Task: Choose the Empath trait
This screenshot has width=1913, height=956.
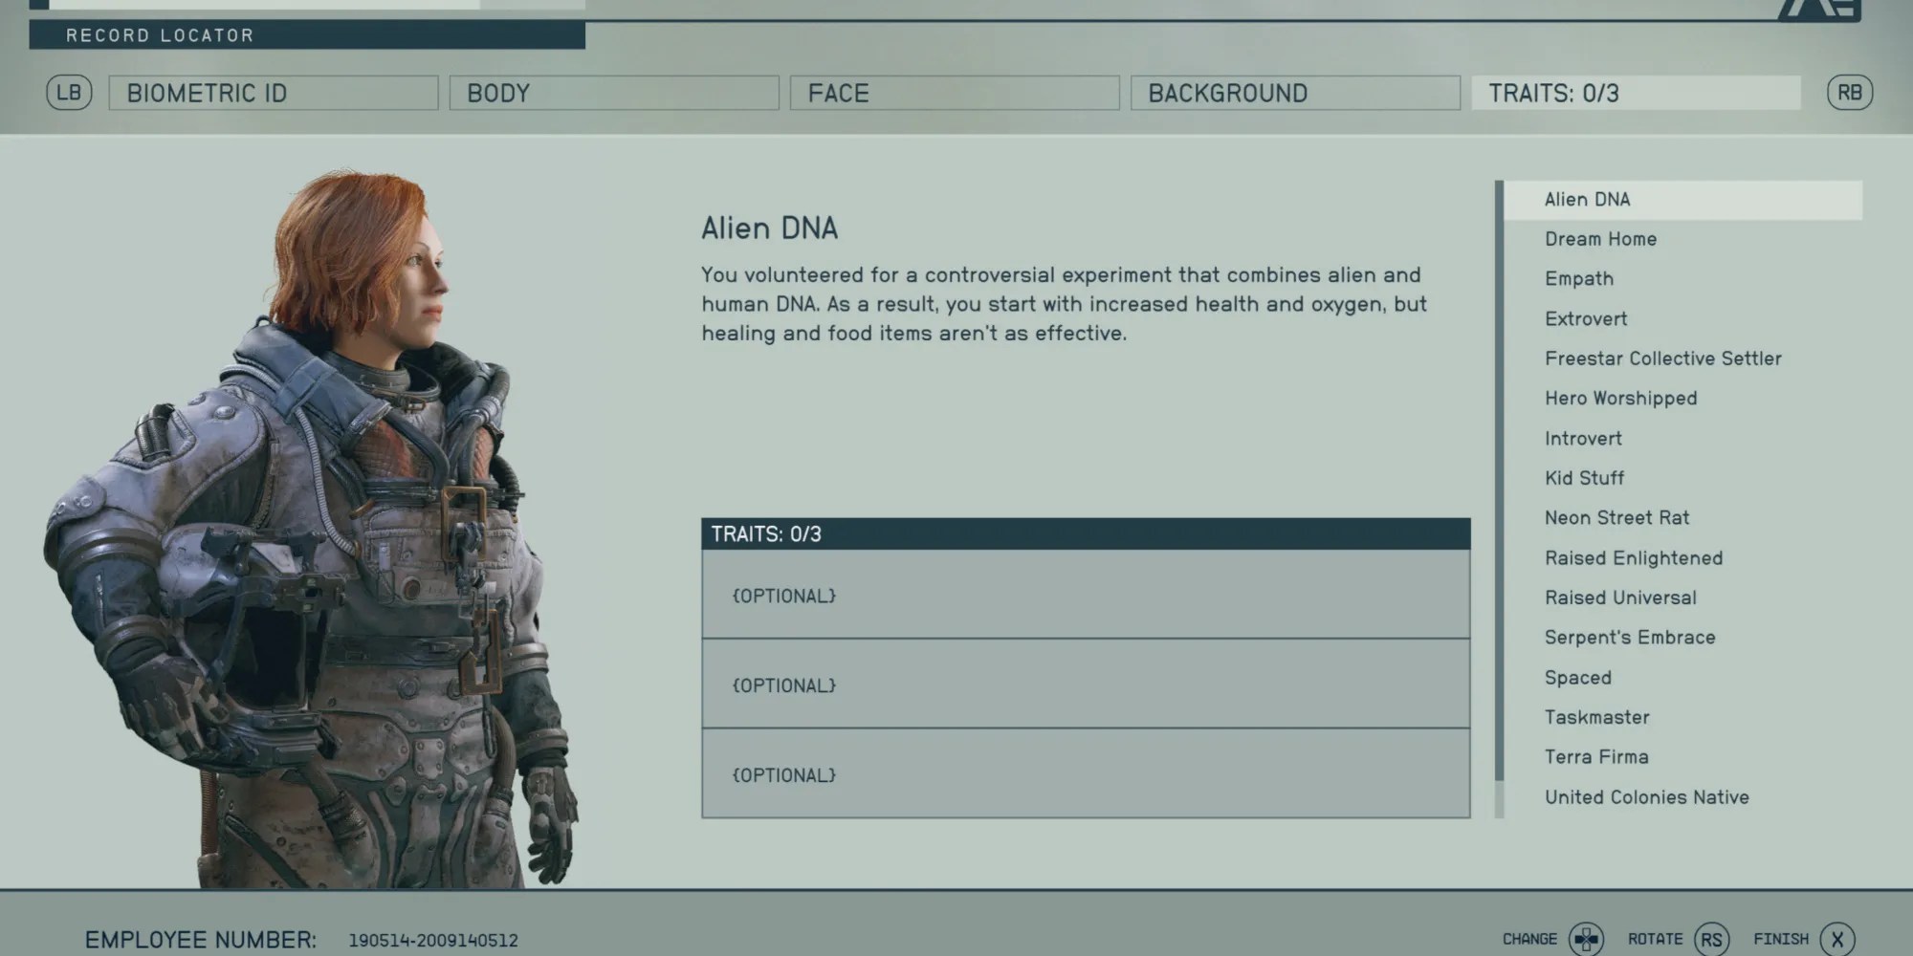Action: coord(1683,279)
